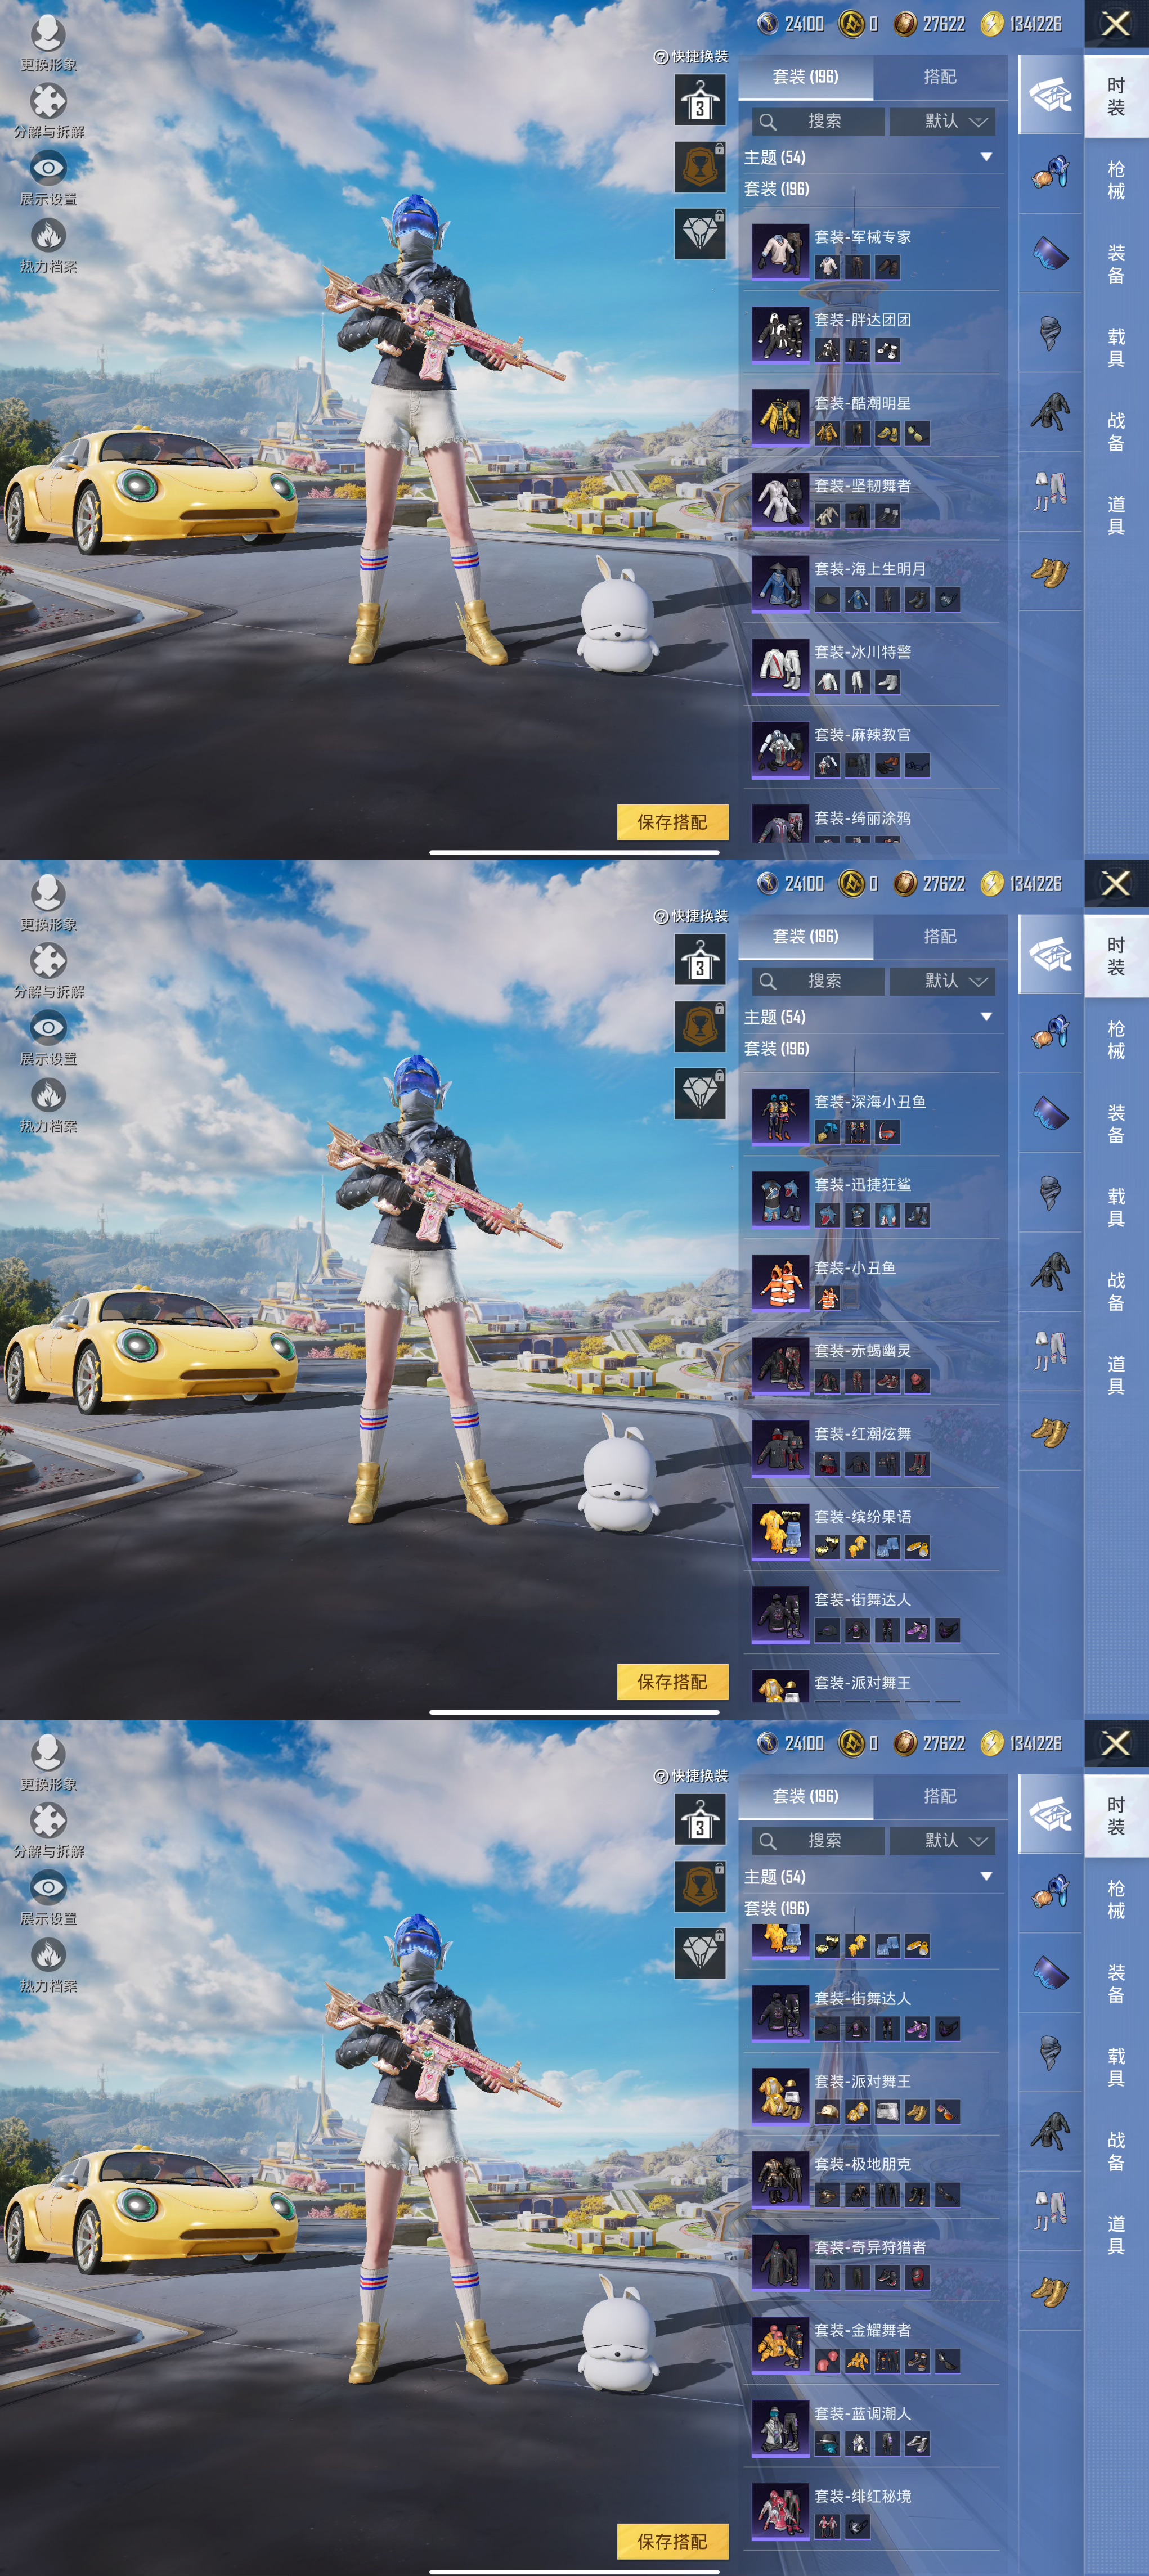
Task: Select helmet category icon in the 深海小丑鱼 screenshot
Action: point(1050,1032)
